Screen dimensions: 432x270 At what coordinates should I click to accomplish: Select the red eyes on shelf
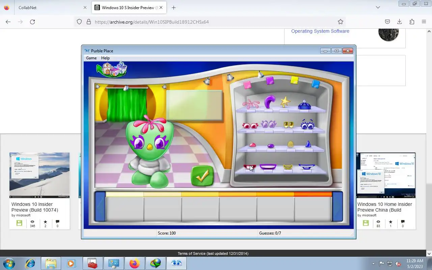tap(250, 126)
